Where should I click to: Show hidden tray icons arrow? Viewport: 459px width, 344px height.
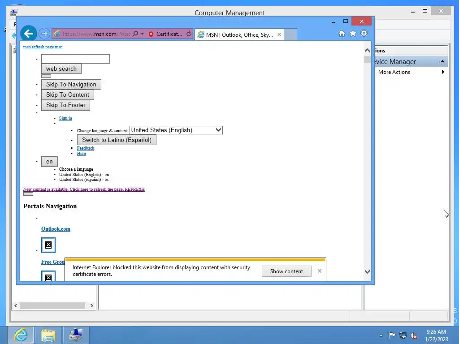pos(381,335)
